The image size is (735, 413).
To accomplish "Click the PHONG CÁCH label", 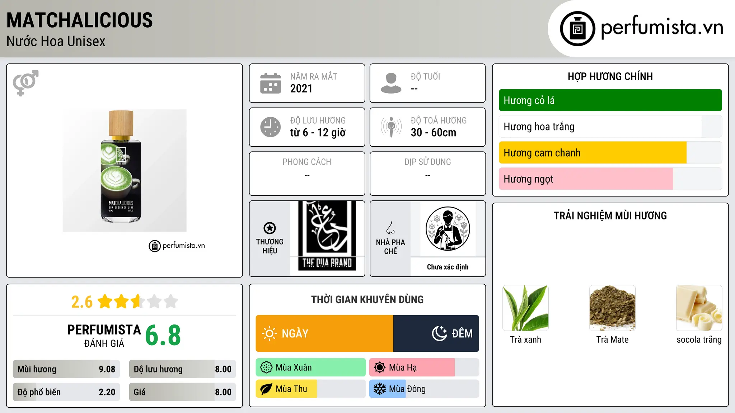I will (x=307, y=162).
